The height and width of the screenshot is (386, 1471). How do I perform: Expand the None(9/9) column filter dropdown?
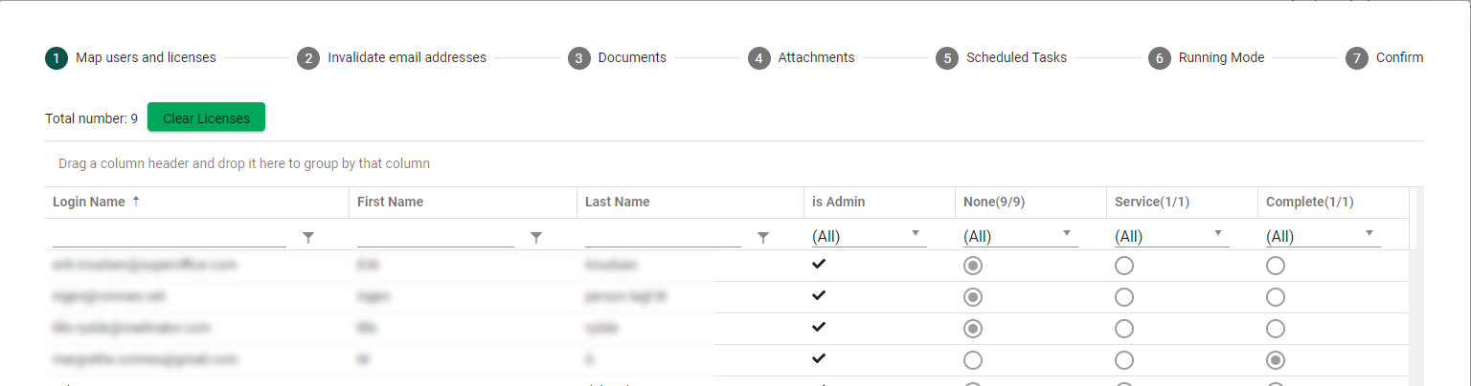click(x=1020, y=236)
